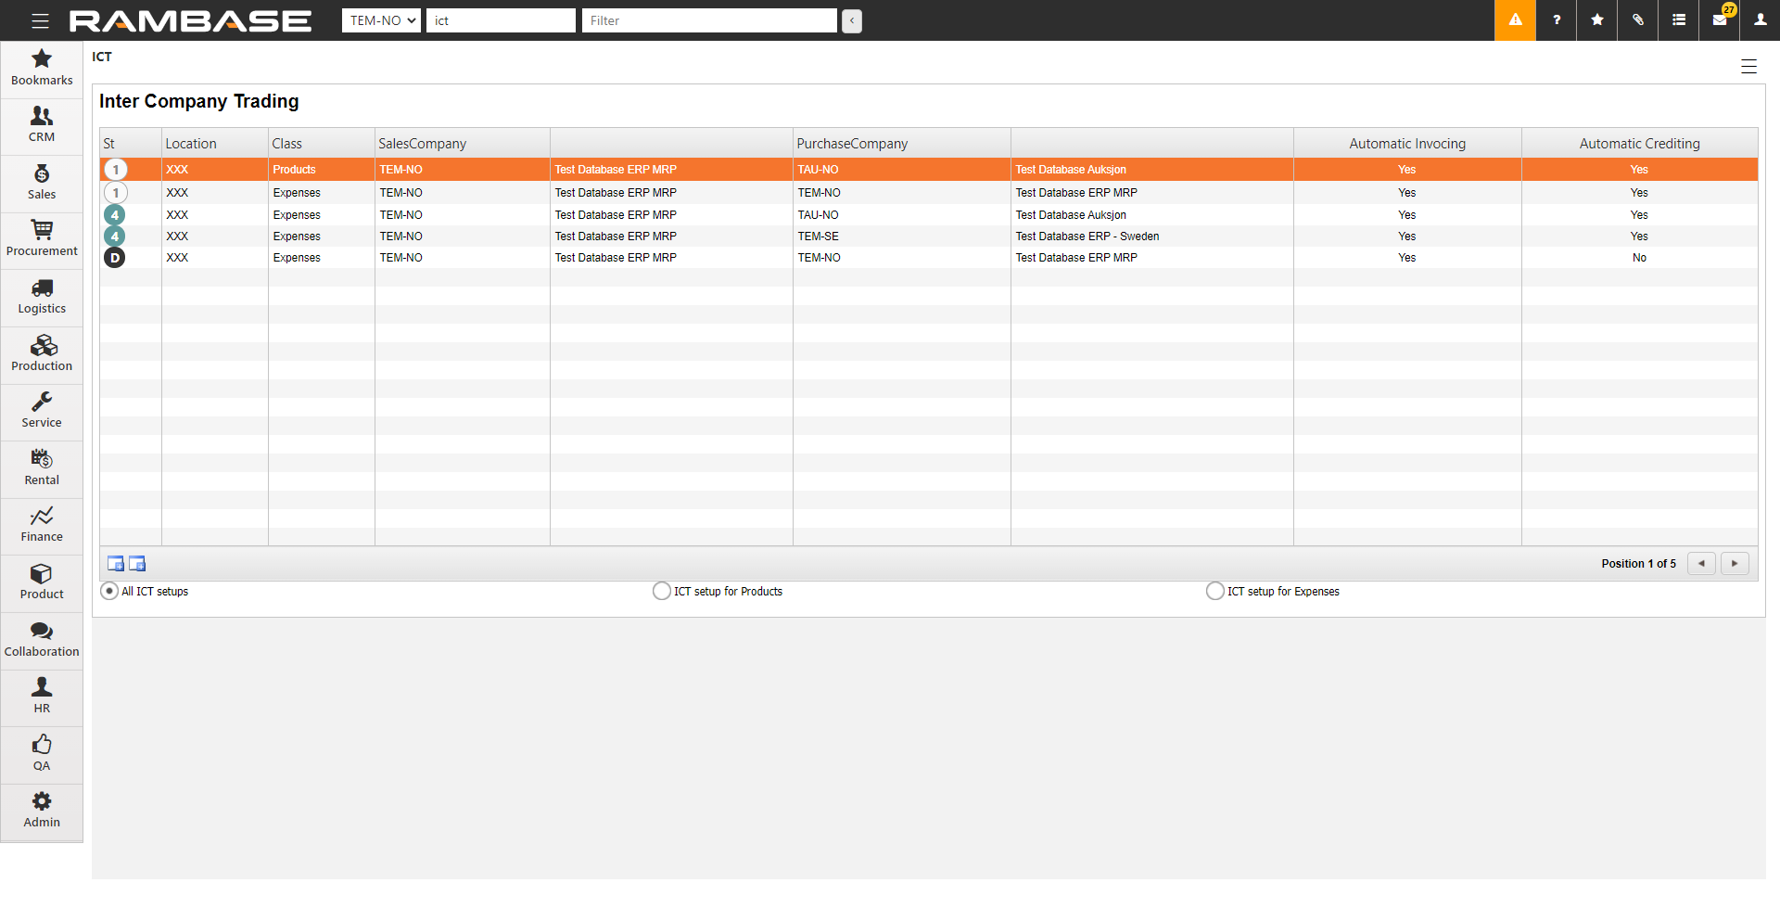This screenshot has height=908, width=1780.
Task: Open the TEM-NO company dropdown
Action: pos(382,20)
